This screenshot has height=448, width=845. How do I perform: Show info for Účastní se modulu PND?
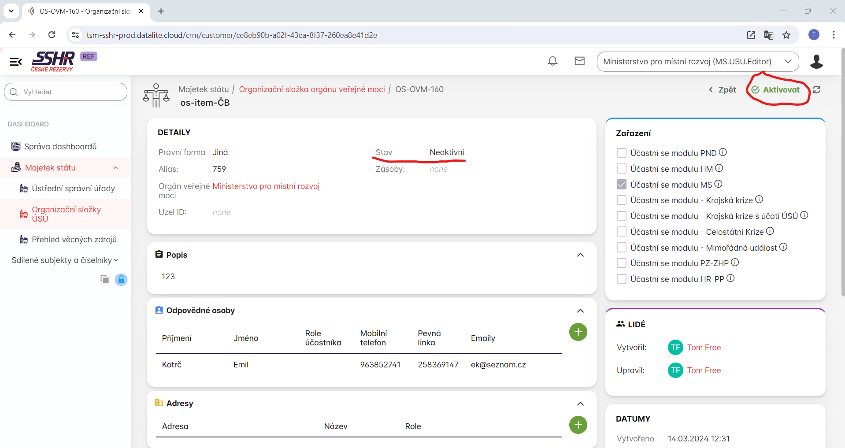tap(723, 152)
